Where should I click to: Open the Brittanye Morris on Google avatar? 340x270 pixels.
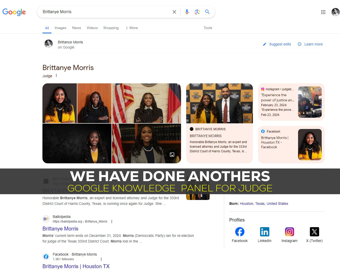49,44
